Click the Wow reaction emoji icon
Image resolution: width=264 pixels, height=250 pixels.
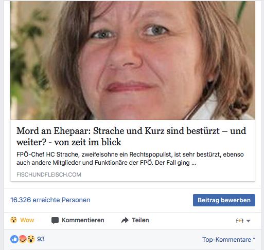click(13, 220)
